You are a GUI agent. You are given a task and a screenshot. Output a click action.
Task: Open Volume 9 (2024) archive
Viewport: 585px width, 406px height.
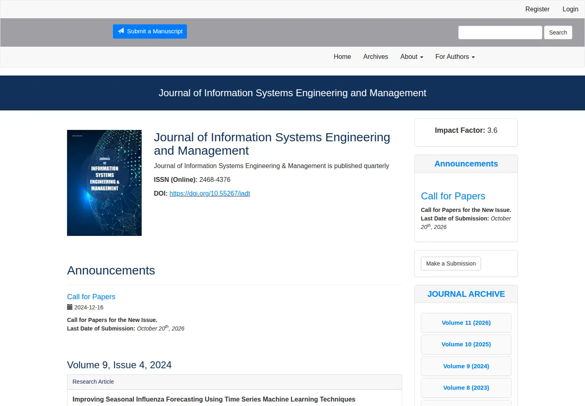pos(466,366)
